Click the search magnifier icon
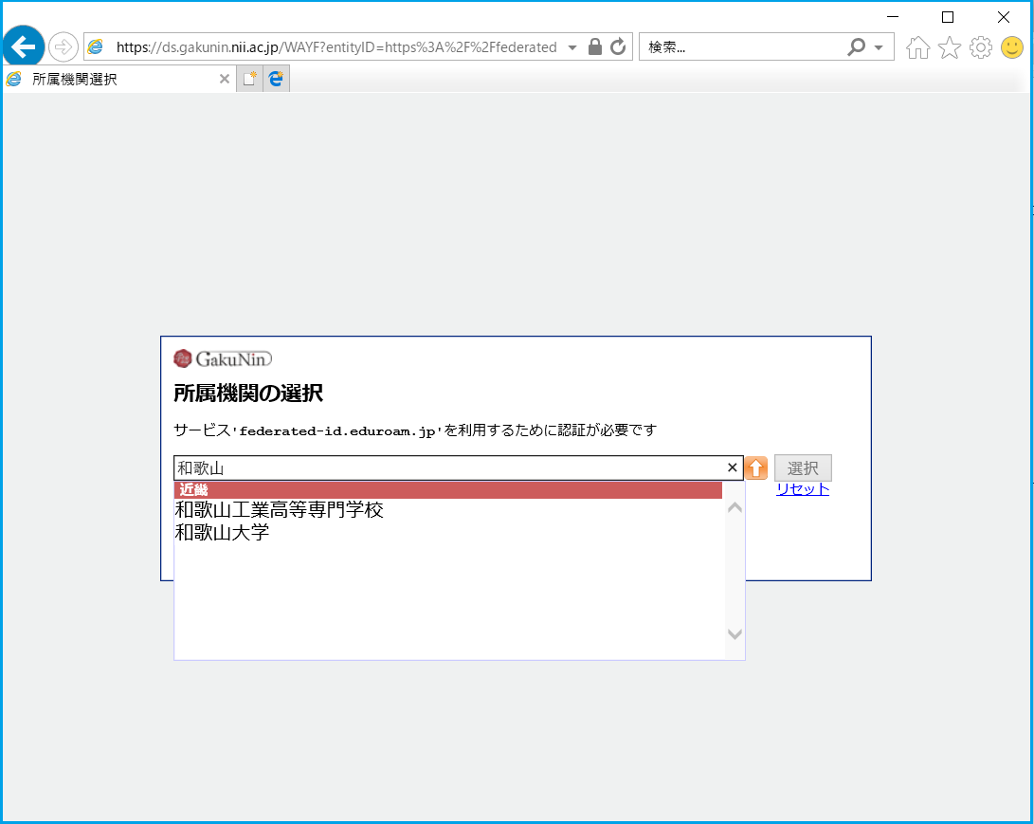The image size is (1034, 824). [x=855, y=46]
